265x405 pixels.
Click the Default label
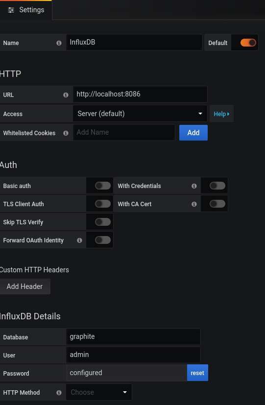218,43
